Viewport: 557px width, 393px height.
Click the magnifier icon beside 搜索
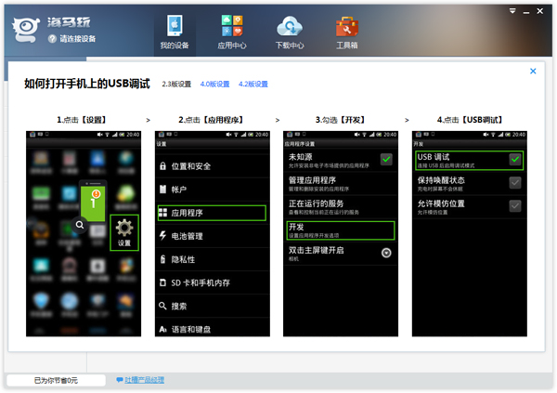click(162, 306)
